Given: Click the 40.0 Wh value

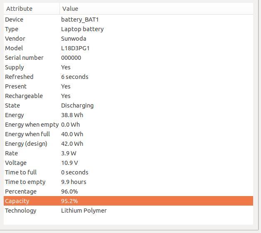Looking at the screenshot, I should (x=72, y=134).
